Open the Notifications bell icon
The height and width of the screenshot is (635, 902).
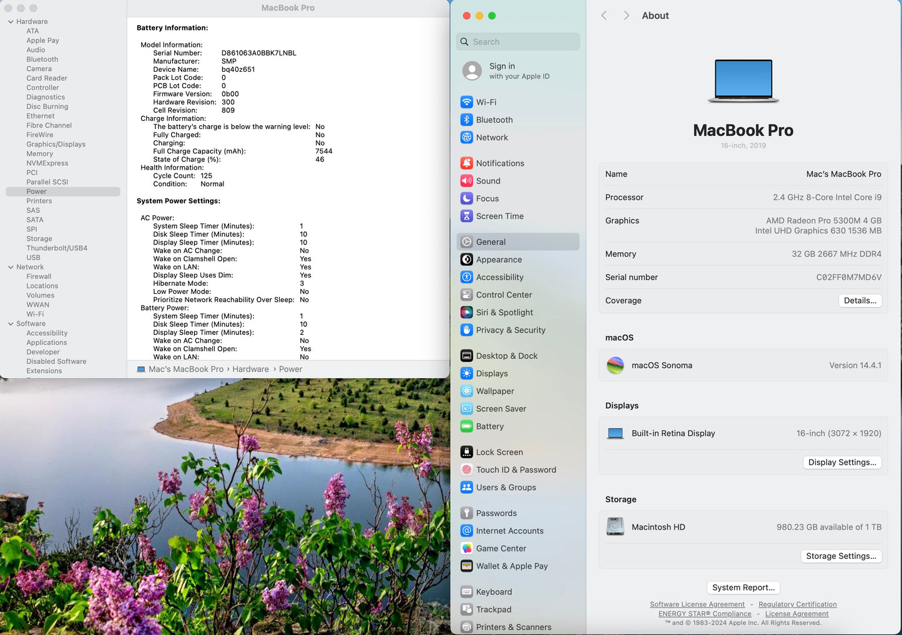click(x=466, y=163)
